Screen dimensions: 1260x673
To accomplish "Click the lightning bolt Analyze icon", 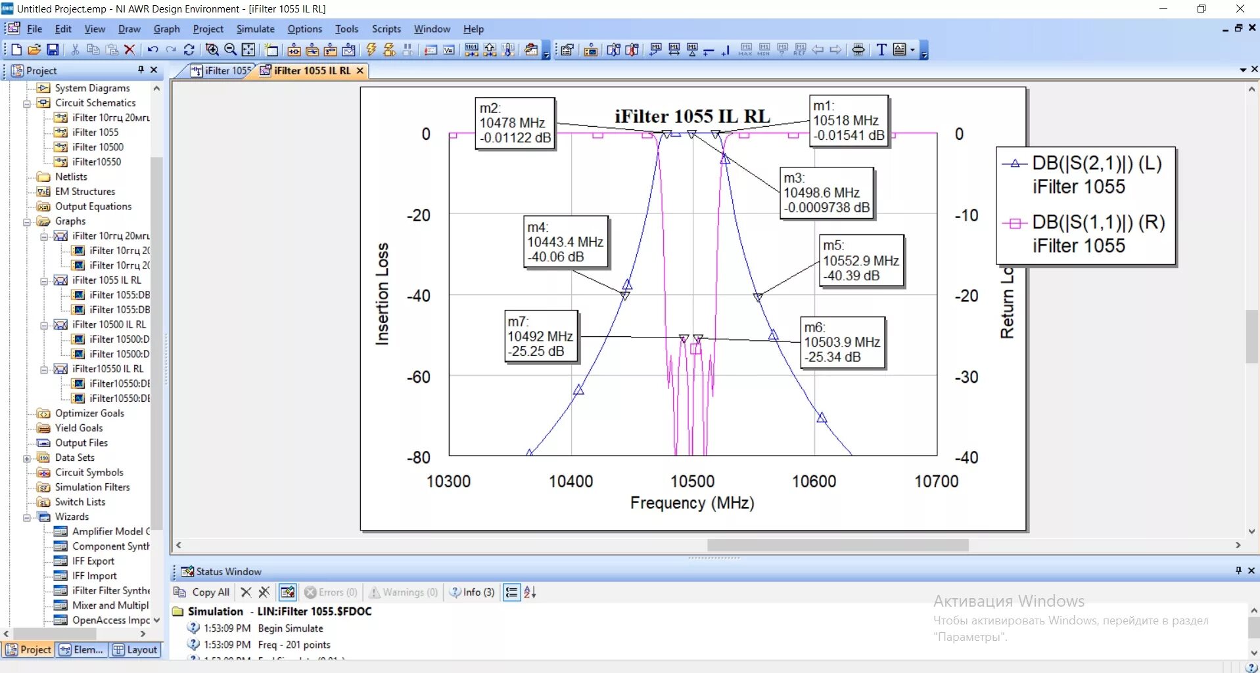I will coord(371,50).
